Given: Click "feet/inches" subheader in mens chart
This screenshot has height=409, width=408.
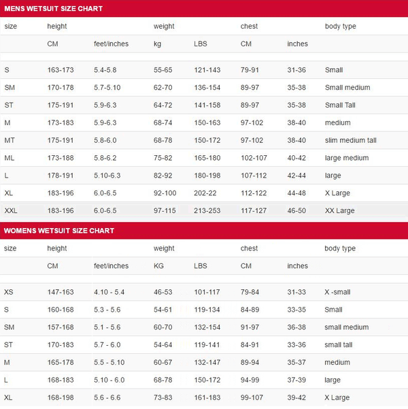Looking at the screenshot, I should tap(111, 44).
